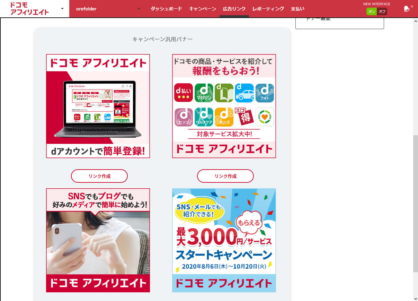Image resolution: width=418 pixels, height=301 pixels.
Task: Click the キャンペーン汎用バナー heading text
Action: click(x=162, y=39)
